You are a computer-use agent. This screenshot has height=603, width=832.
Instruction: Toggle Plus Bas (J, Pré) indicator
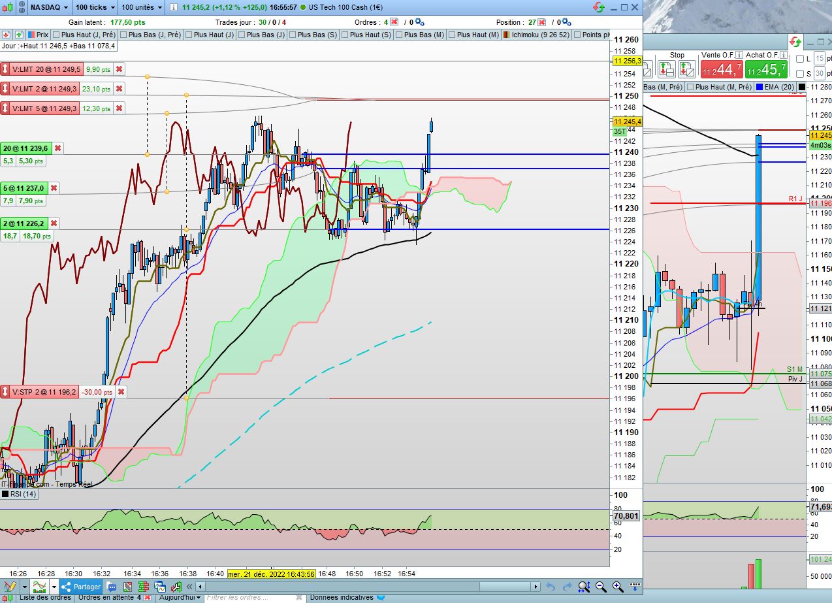coord(151,35)
